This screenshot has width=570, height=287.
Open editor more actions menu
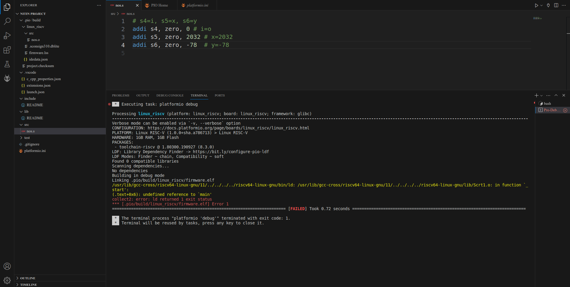point(564,5)
